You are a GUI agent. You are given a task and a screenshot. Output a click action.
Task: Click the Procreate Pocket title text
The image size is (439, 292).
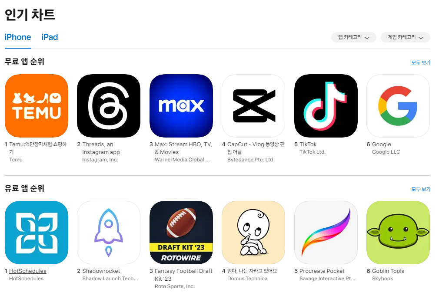pos(322,271)
